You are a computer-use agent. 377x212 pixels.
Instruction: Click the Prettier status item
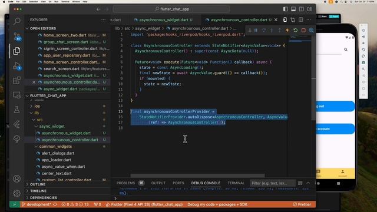click(x=302, y=204)
